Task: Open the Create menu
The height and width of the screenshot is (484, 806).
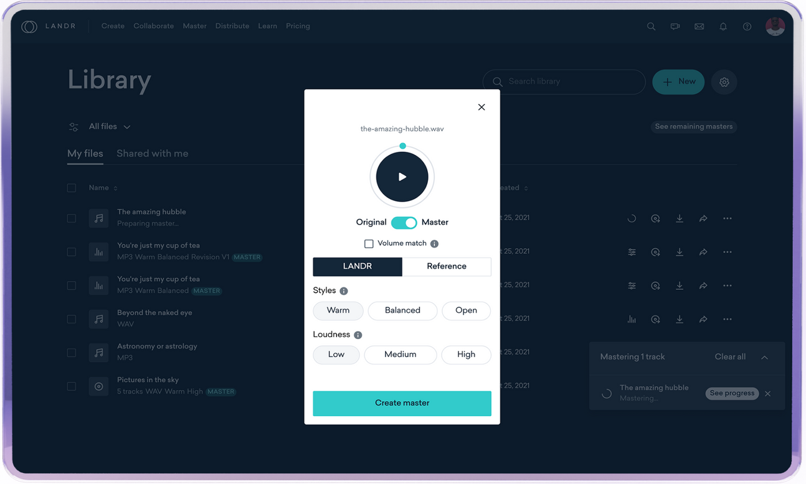Action: 113,26
